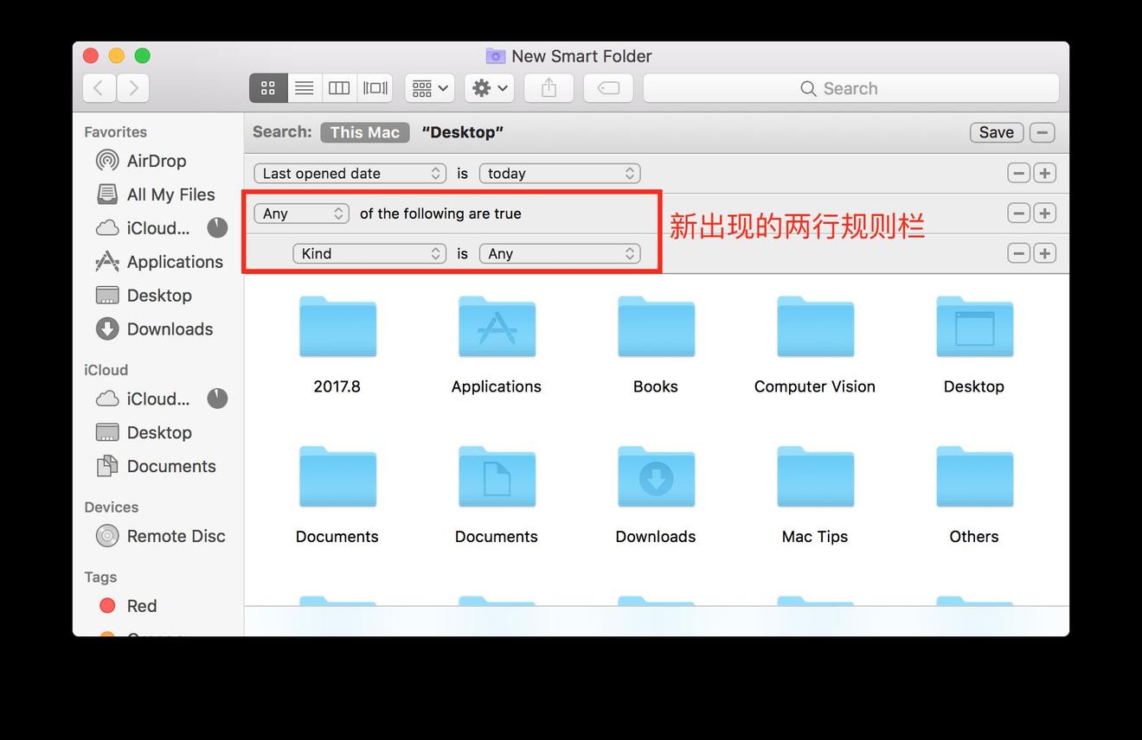Open the "Kind" attribute dropdown
This screenshot has width=1142, height=740.
[x=369, y=253]
